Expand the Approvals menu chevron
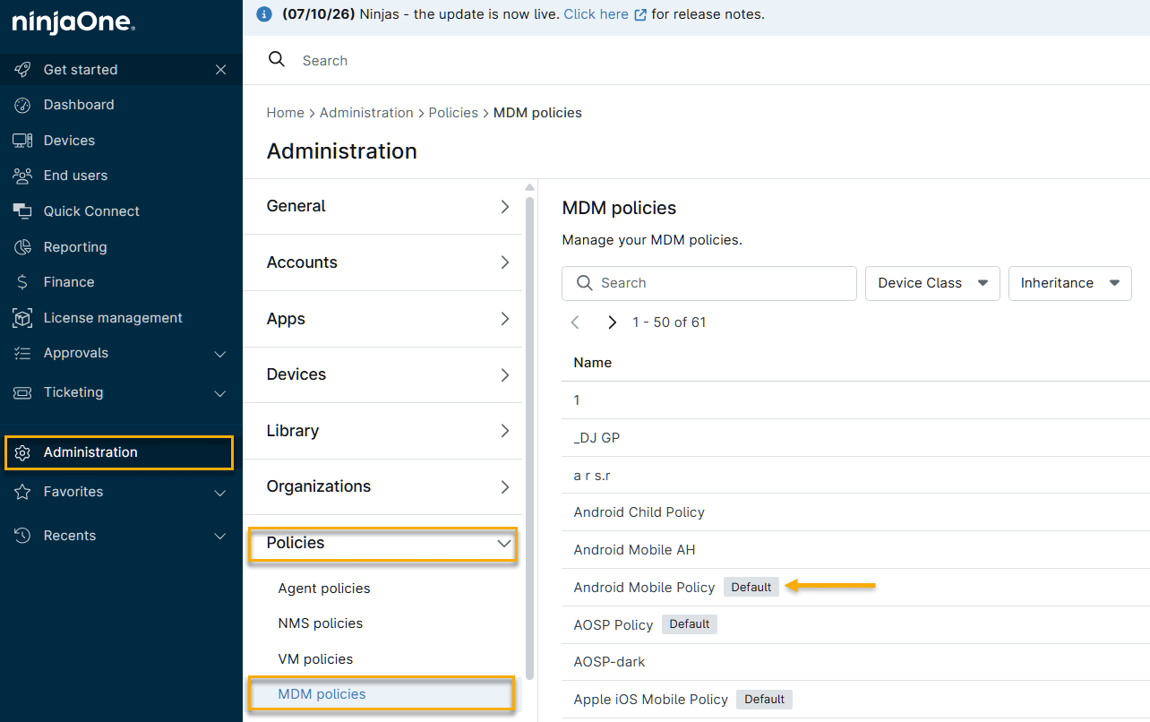The image size is (1150, 722). click(x=220, y=354)
